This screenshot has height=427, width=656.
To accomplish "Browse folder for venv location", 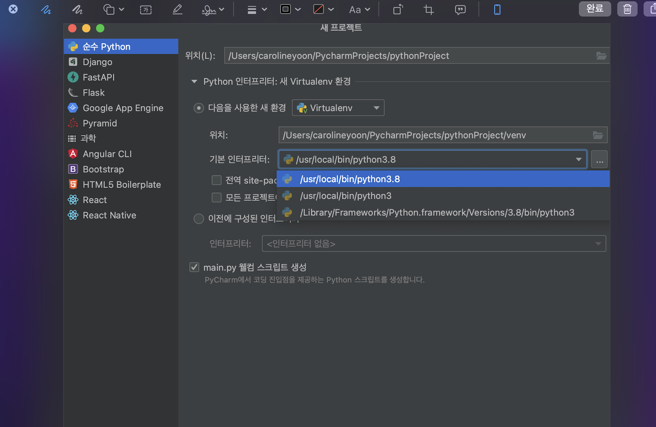I will point(598,135).
